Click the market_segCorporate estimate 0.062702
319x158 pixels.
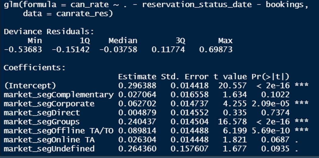[137, 104]
